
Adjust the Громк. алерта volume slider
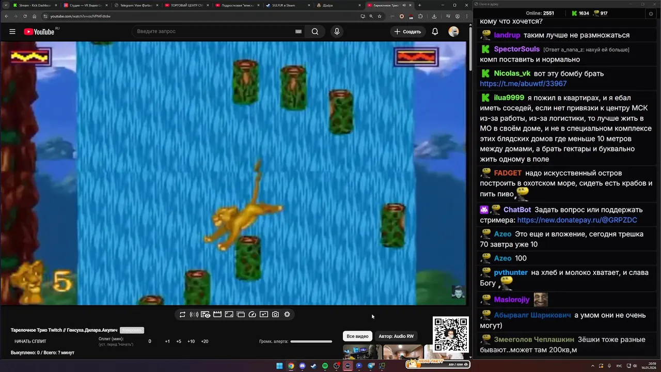pyautogui.click(x=311, y=342)
